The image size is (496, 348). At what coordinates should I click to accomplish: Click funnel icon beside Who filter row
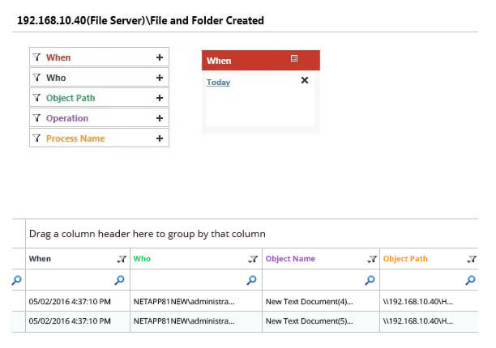tap(36, 78)
